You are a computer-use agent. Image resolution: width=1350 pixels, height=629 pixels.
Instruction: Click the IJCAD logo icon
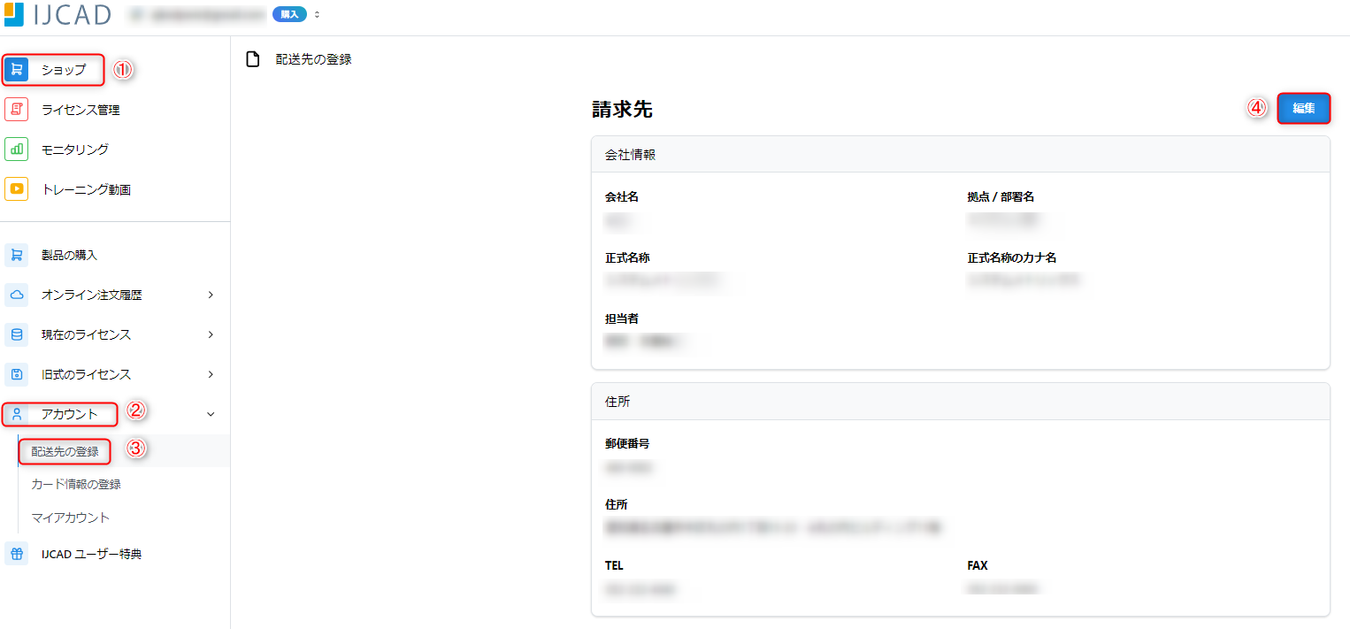(x=14, y=14)
